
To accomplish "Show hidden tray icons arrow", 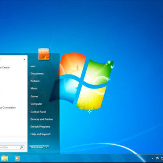I will 152,159.
